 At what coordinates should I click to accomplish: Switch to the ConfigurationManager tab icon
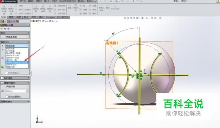[9, 21]
